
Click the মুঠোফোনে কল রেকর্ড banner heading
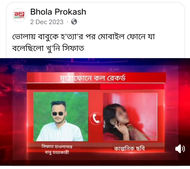[x=93, y=78]
